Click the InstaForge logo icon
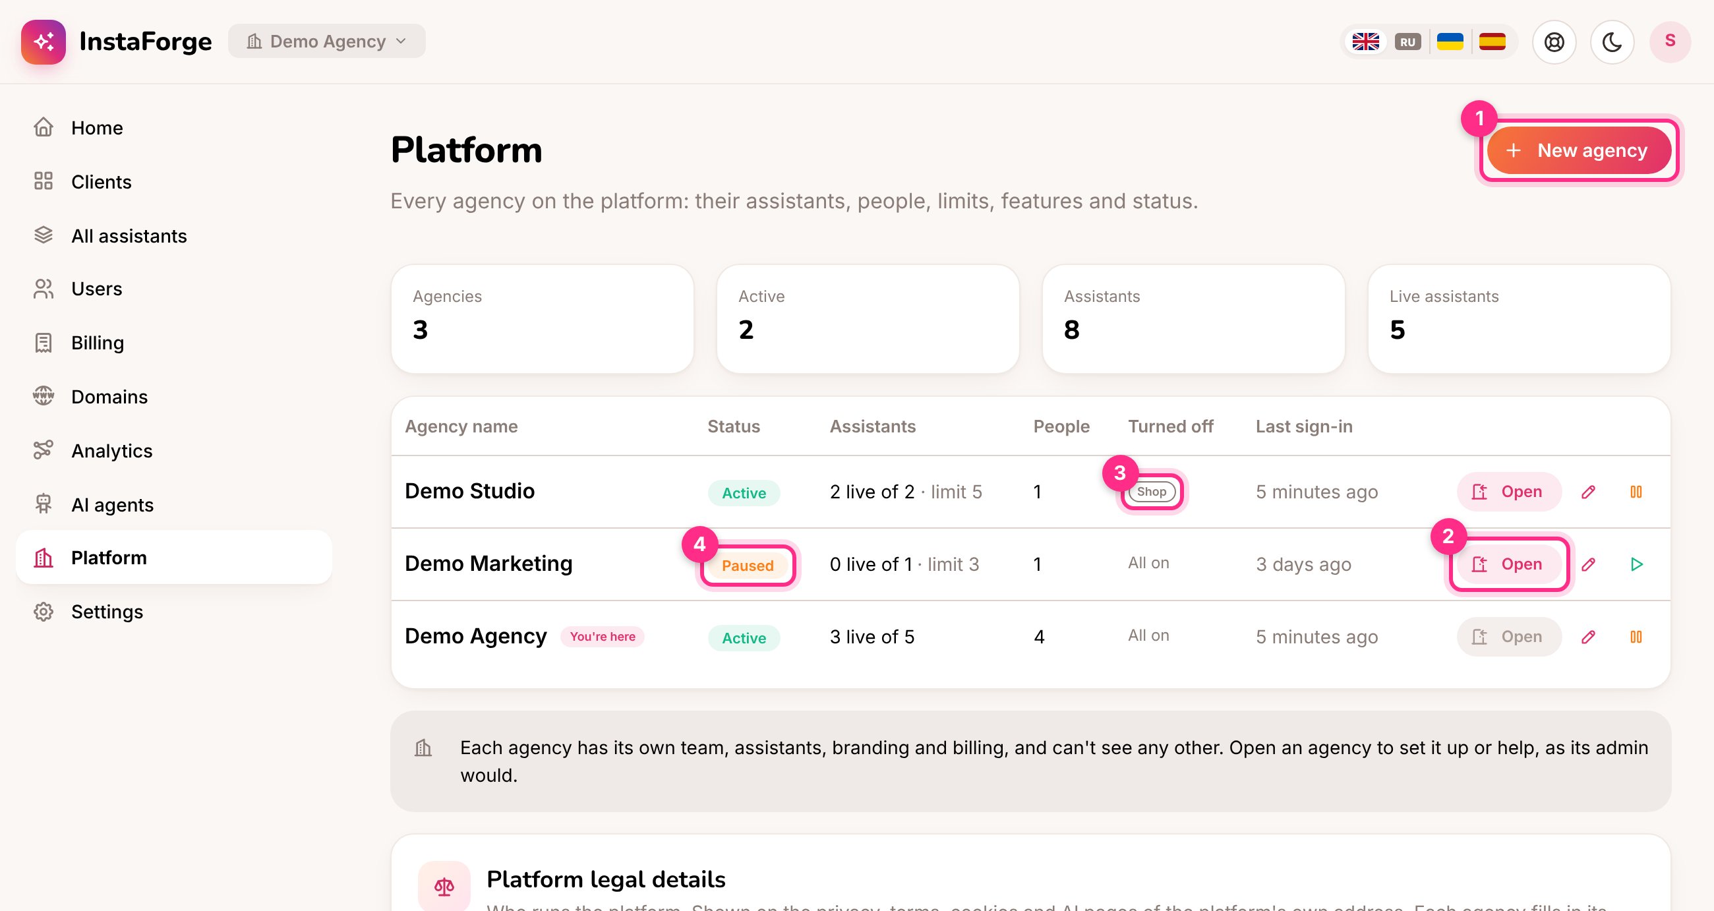 [x=44, y=42]
